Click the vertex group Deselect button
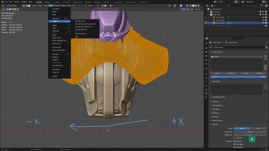The height and width of the screenshot is (151, 269). tap(260, 73)
